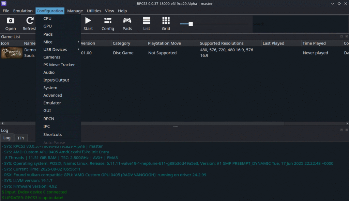Close the Configuration menu
Viewport: 349px width, 201px height.
click(x=50, y=11)
